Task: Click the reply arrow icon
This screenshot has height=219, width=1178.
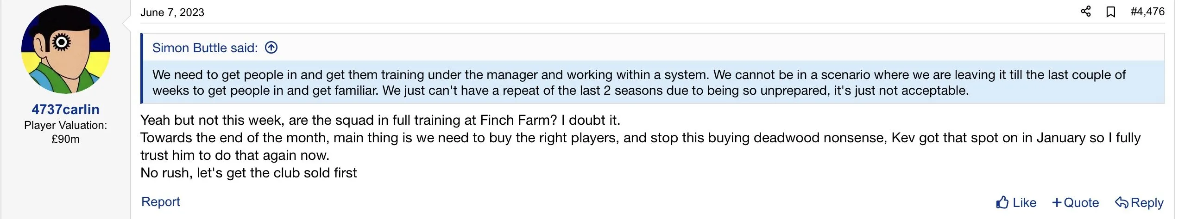Action: [x=1121, y=202]
